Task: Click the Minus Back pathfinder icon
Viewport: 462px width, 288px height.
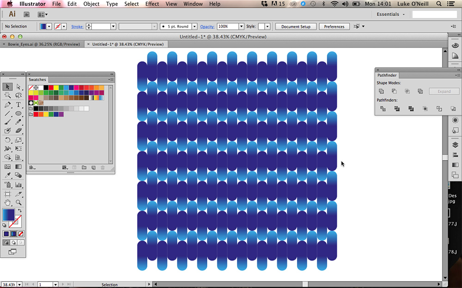Action: (453, 109)
